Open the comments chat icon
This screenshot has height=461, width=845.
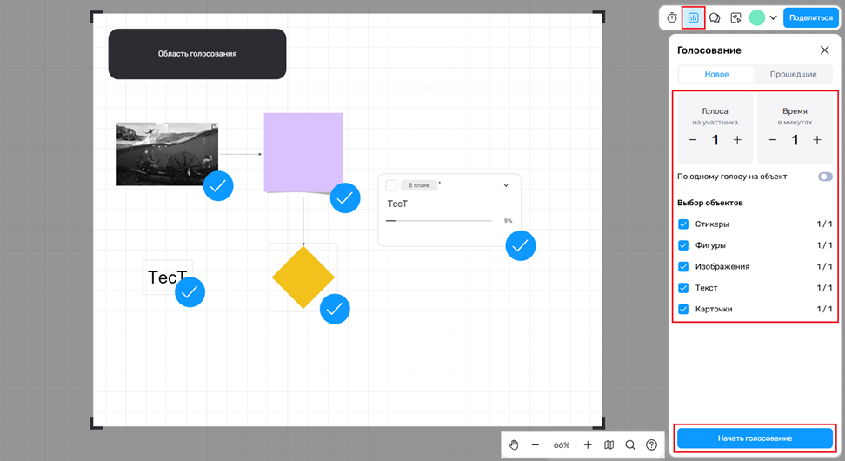[715, 17]
